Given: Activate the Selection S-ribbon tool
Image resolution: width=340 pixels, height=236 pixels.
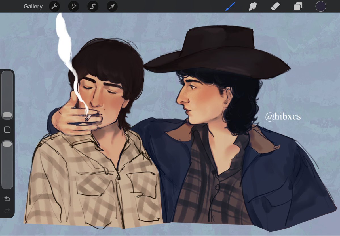Looking at the screenshot, I should click(93, 7).
